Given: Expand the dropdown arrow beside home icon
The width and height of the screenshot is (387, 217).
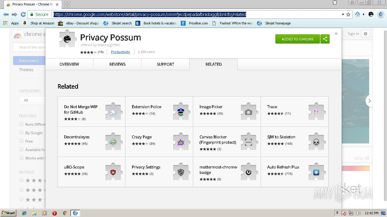Looking at the screenshot, I should click(363, 14).
